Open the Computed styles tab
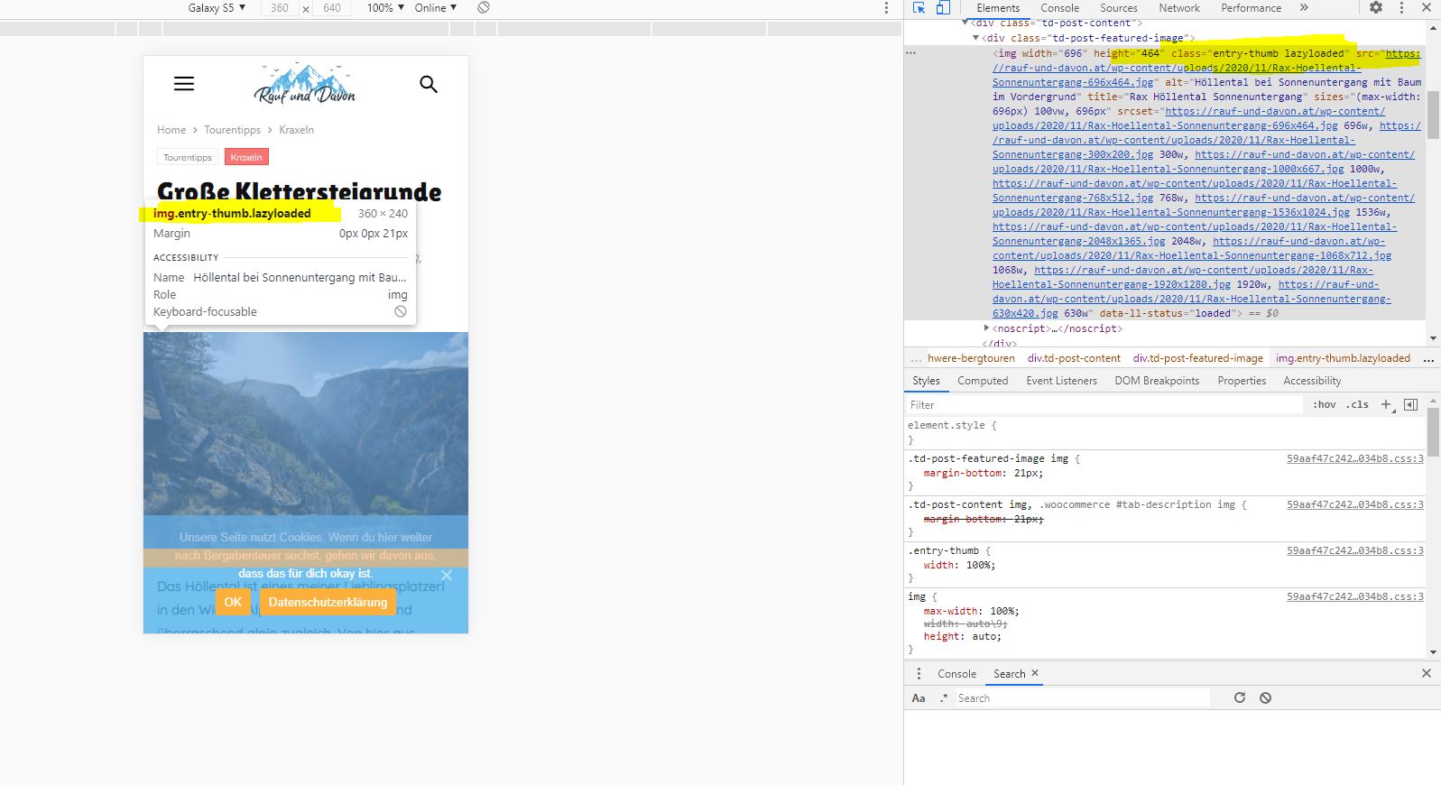This screenshot has width=1441, height=785. click(983, 381)
